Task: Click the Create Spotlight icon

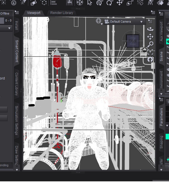Action: coord(23,2)
